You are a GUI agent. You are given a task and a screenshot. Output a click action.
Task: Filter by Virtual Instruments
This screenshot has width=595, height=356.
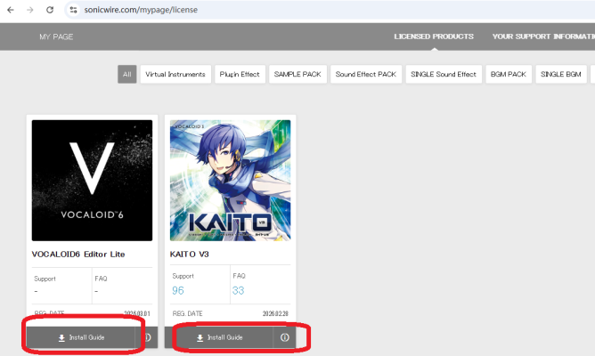175,74
